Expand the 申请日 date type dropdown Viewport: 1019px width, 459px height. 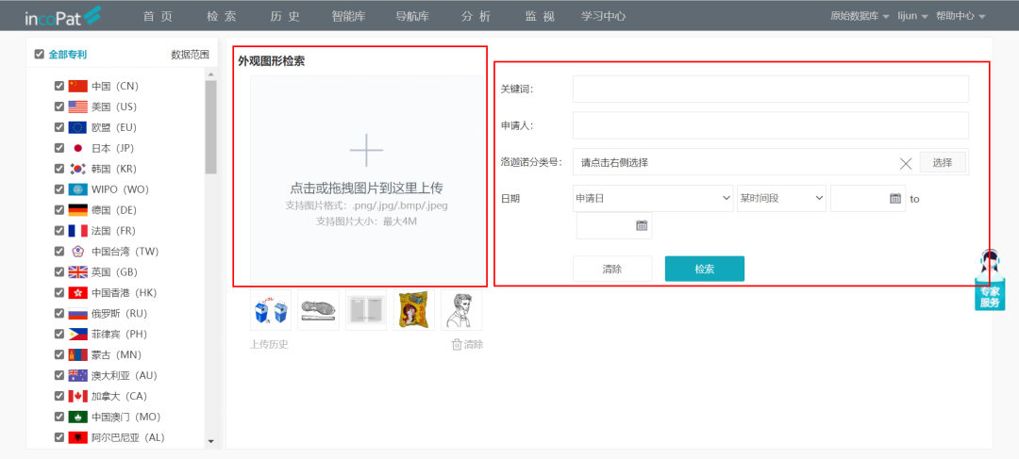click(653, 199)
